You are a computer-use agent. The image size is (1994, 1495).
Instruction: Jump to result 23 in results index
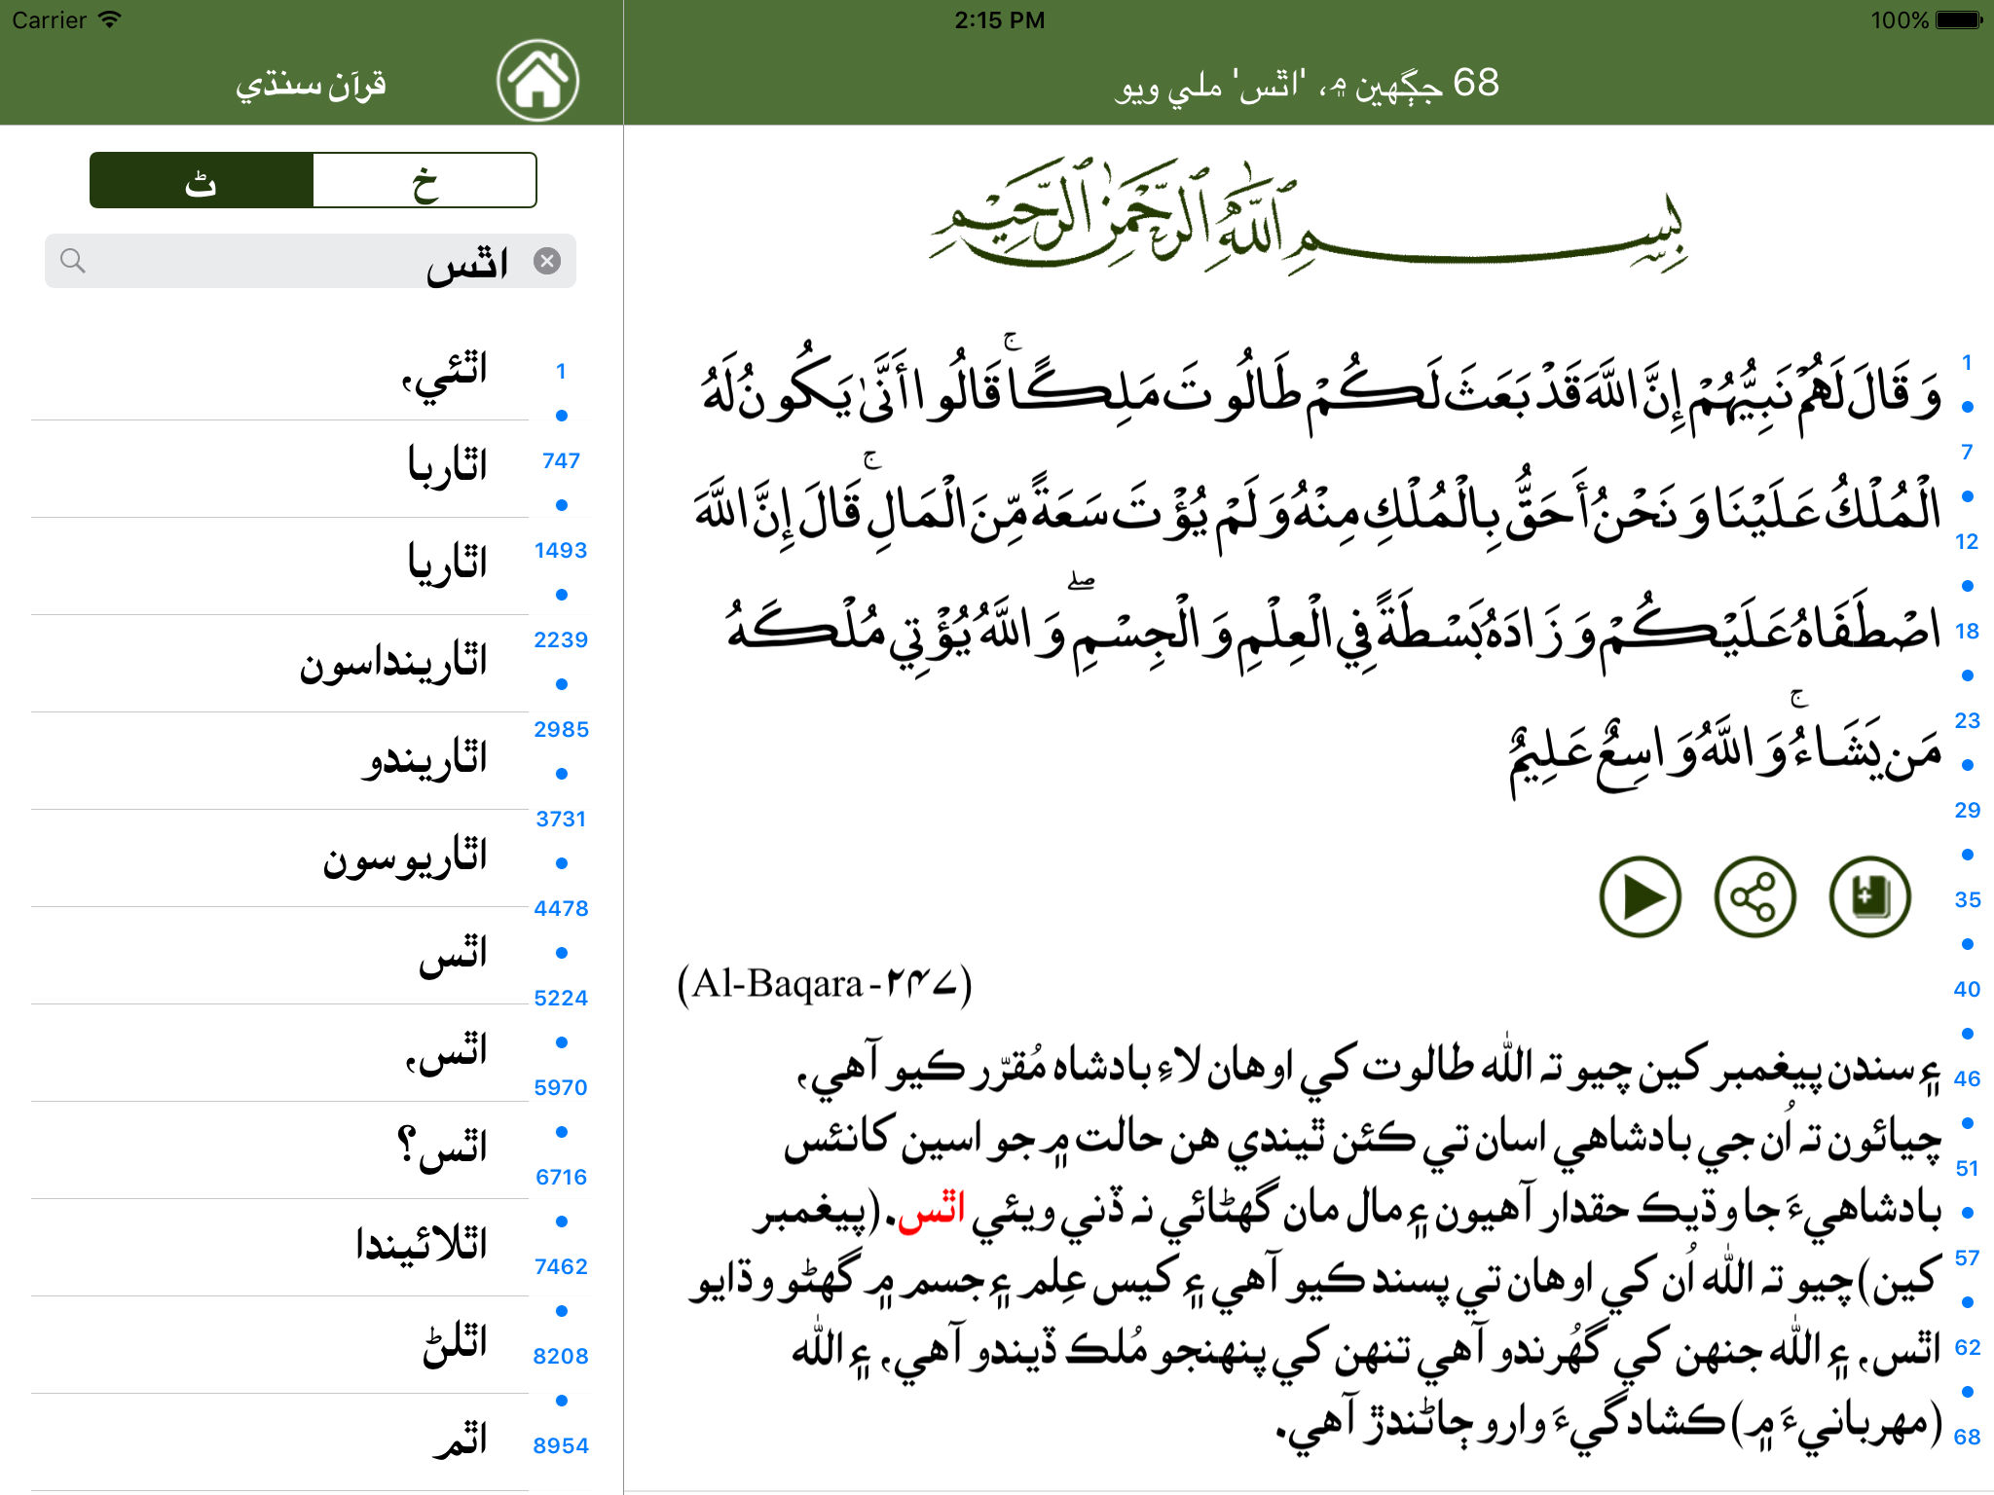coord(1967,720)
